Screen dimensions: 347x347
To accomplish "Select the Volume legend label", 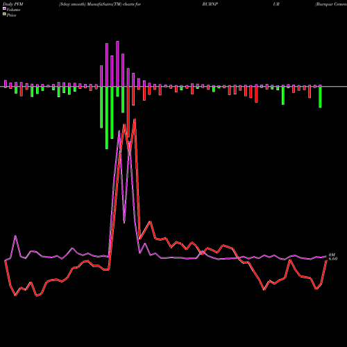I will coord(13,10).
